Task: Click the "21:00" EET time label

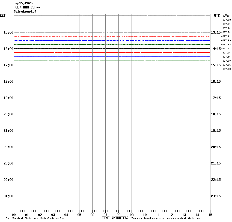Action: (8, 131)
